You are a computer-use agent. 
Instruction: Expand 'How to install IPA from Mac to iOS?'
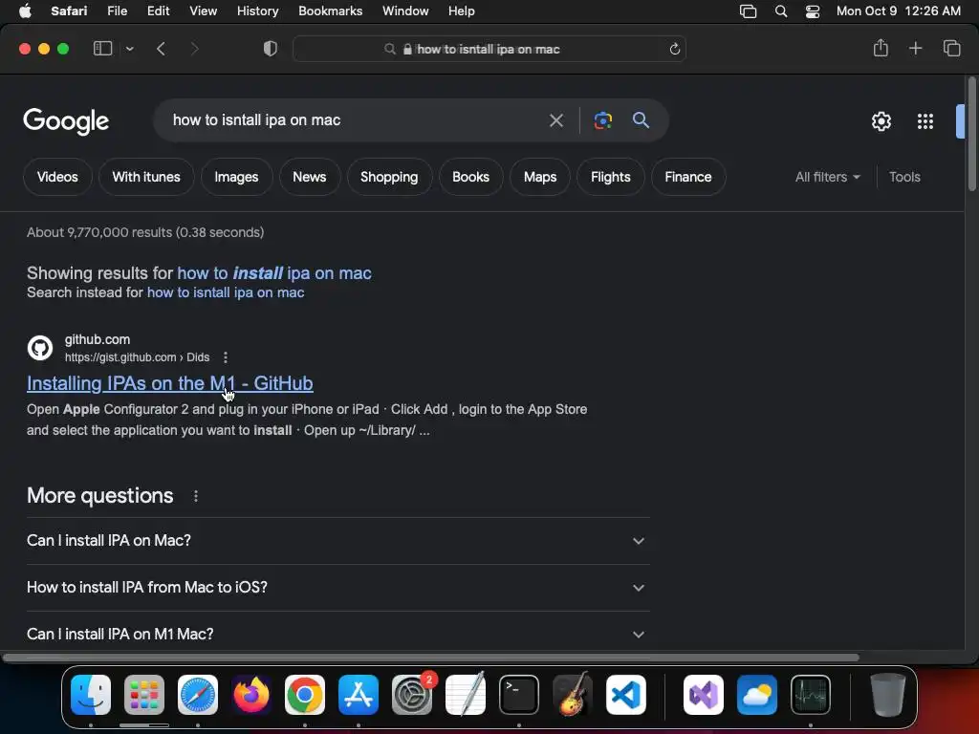337,588
